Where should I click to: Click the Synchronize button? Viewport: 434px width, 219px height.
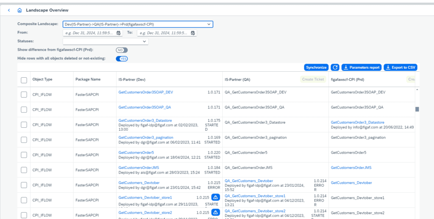316,67
